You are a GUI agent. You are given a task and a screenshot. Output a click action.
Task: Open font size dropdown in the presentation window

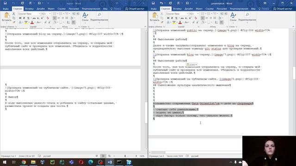(x=198, y=14)
